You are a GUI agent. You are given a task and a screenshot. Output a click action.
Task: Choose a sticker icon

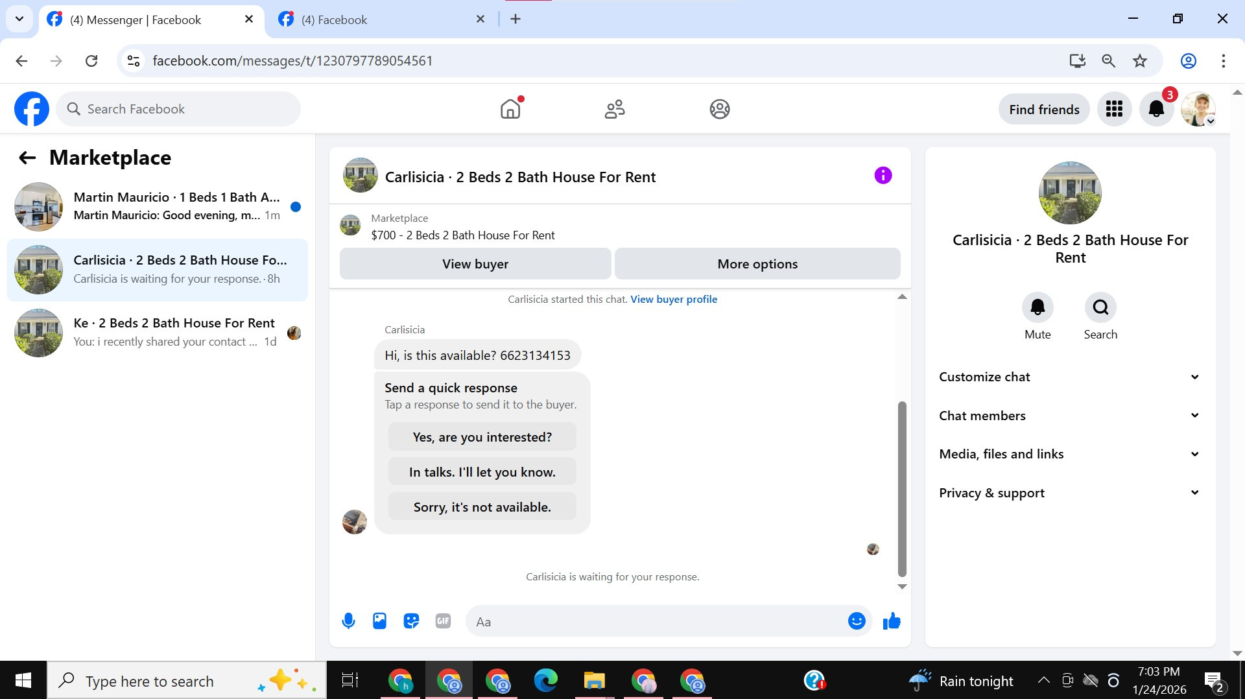point(411,621)
